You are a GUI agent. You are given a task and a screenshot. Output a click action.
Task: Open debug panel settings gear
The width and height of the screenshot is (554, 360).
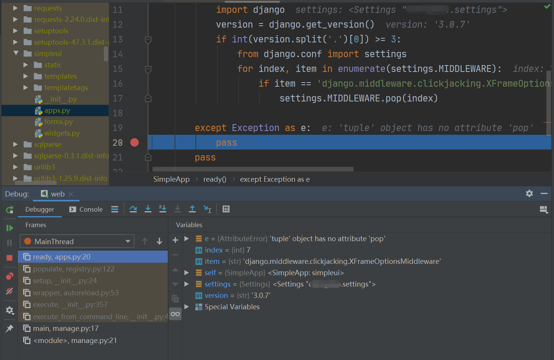[529, 193]
